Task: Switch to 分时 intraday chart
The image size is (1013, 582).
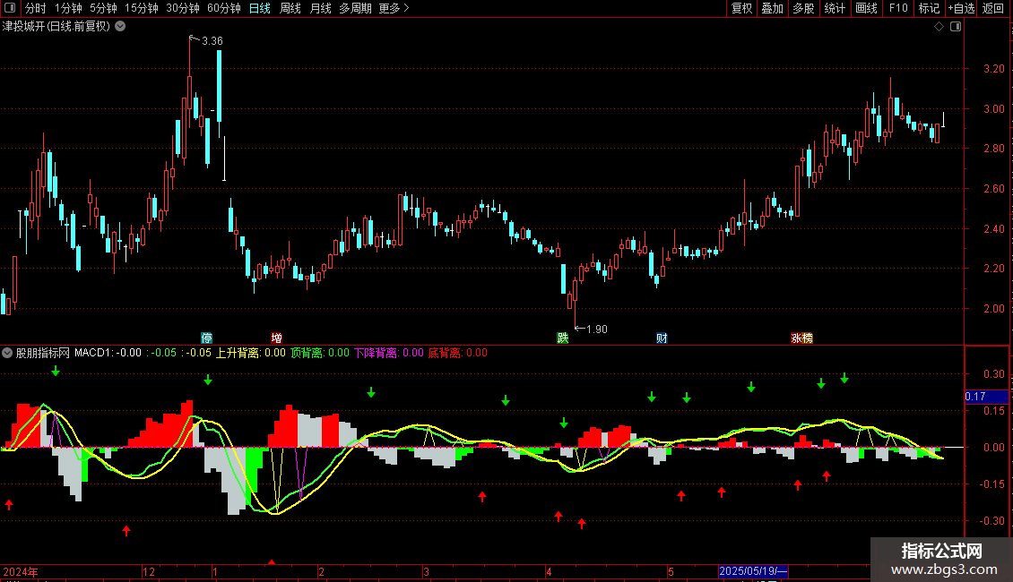Action: point(36,8)
